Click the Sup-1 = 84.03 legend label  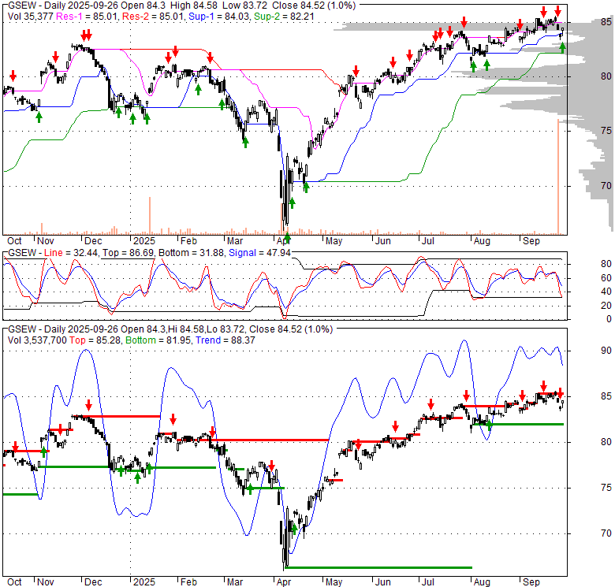tap(219, 17)
